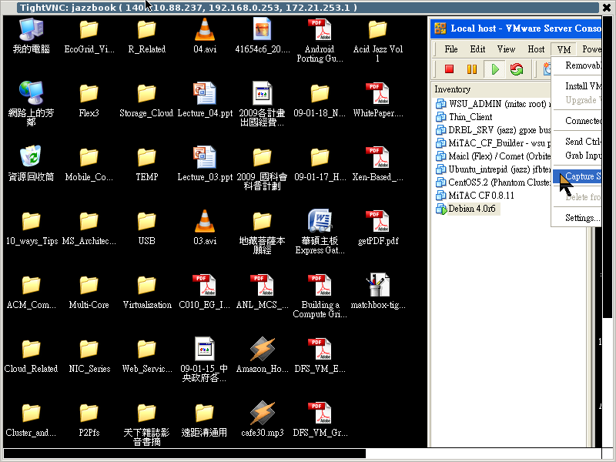The width and height of the screenshot is (616, 462).
Task: Select MiTAC CF 0.8.11 virtual machine
Action: point(474,196)
